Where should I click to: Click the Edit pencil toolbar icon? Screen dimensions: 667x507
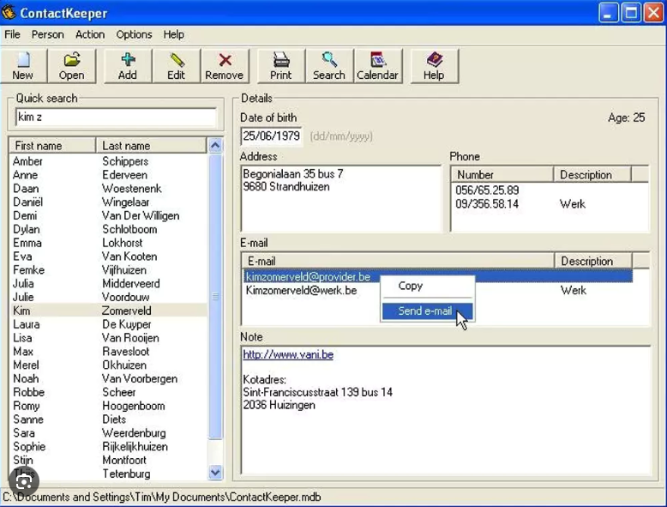[176, 65]
